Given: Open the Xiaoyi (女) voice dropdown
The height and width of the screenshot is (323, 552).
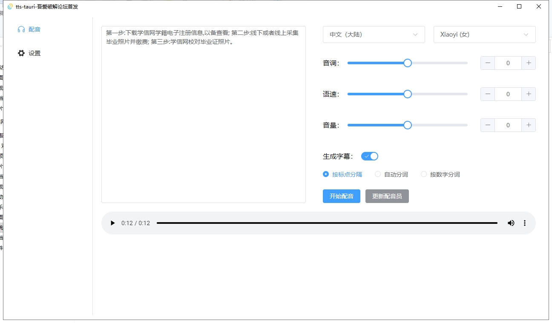Looking at the screenshot, I should click(484, 34).
